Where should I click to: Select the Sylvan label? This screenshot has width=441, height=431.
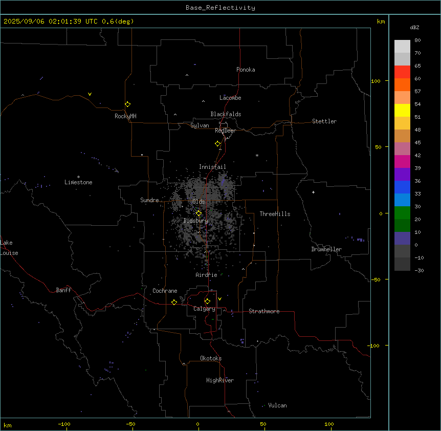coord(200,125)
